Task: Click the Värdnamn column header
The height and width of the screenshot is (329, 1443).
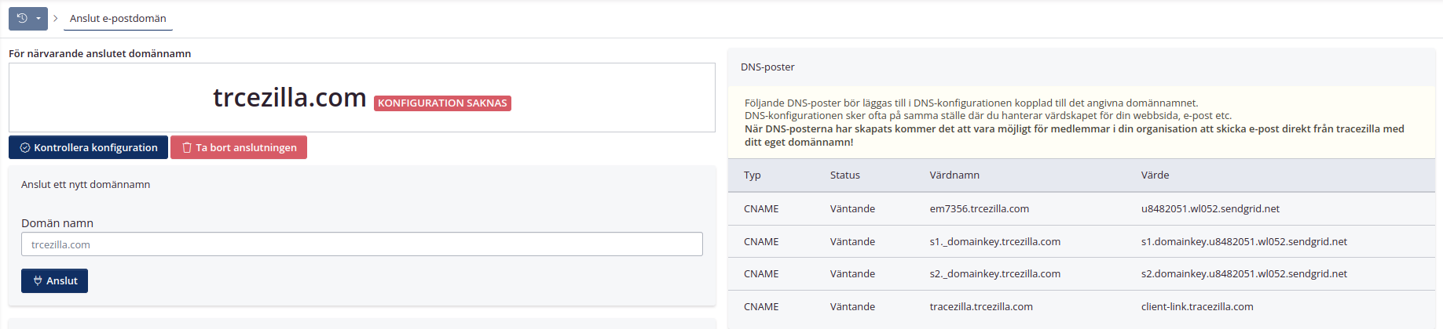Action: (x=954, y=175)
